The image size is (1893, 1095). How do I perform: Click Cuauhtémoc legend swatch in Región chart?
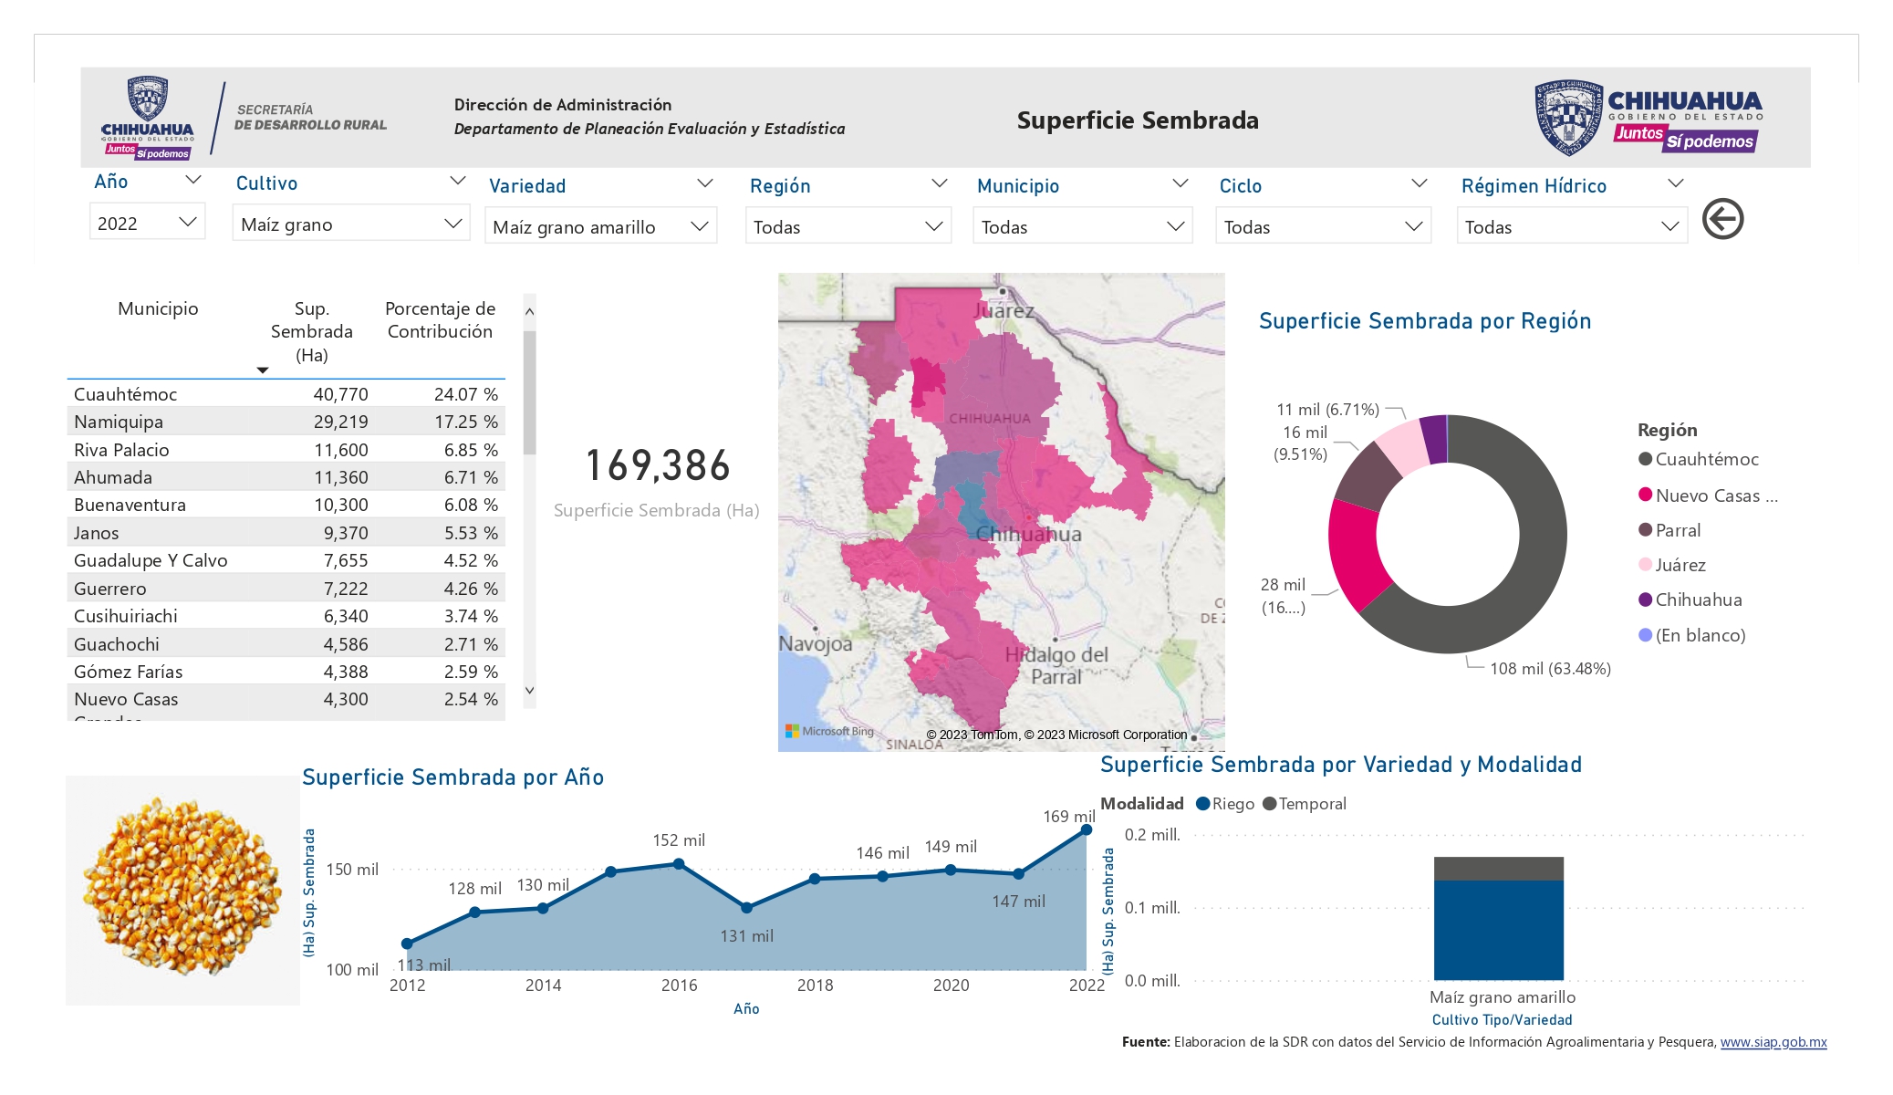pos(1645,459)
